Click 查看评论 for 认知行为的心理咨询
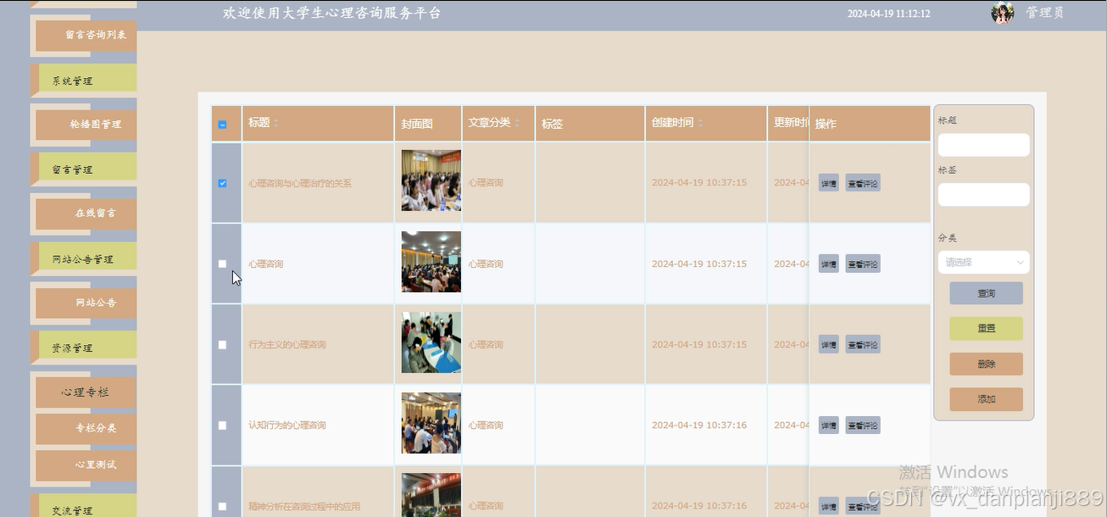The image size is (1107, 517). pos(863,425)
